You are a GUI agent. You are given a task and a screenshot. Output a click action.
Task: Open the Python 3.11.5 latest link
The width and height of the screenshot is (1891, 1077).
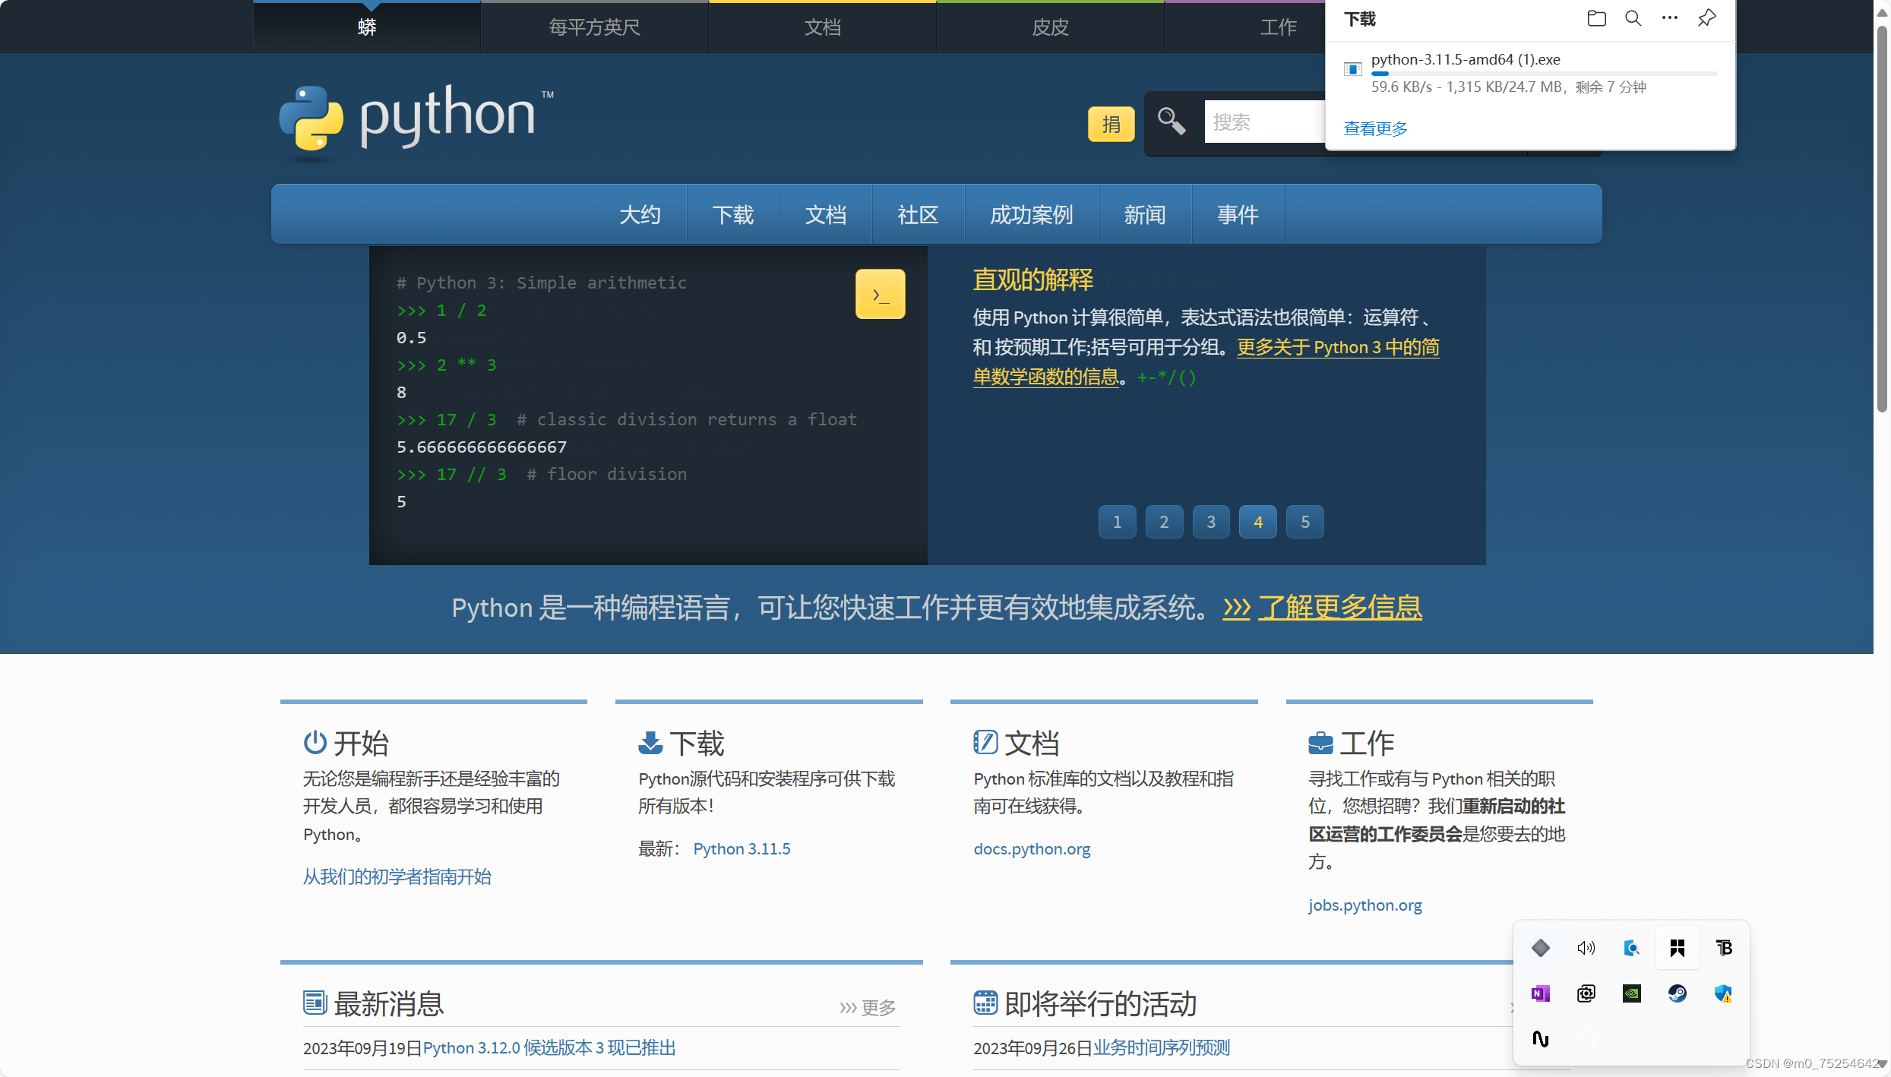click(742, 849)
